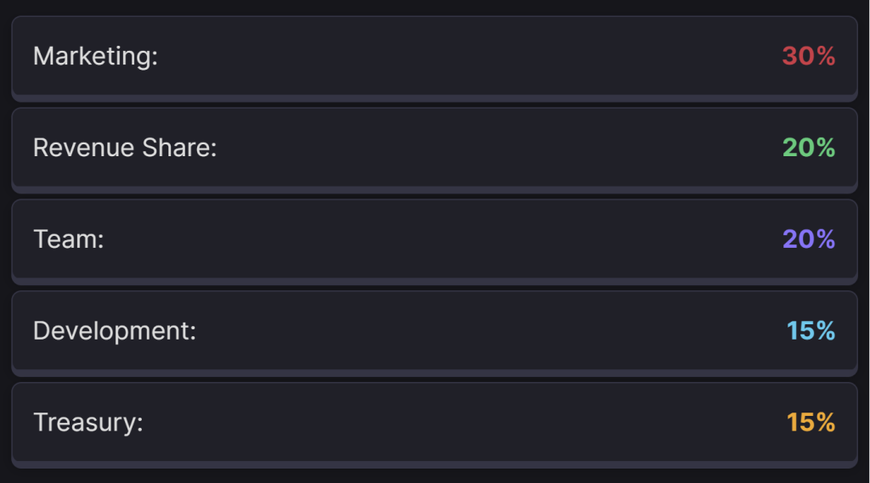Click the Team label text
Image resolution: width=870 pixels, height=483 pixels.
pyautogui.click(x=68, y=240)
